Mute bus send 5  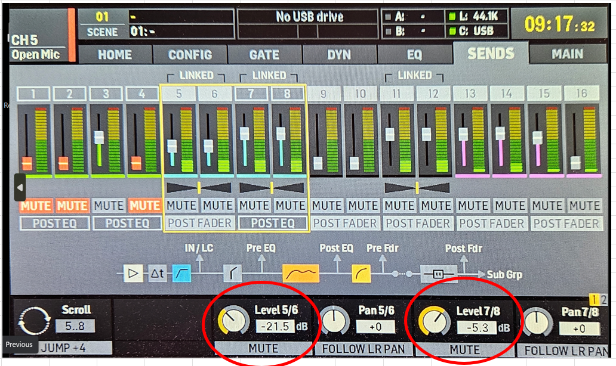coord(181,205)
